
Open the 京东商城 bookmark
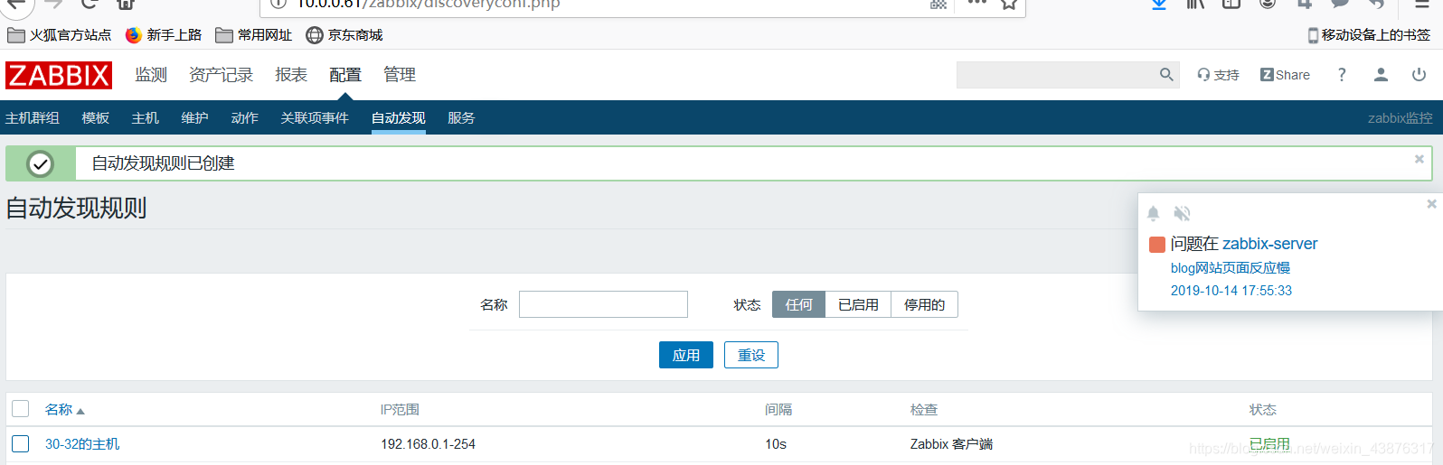(344, 35)
